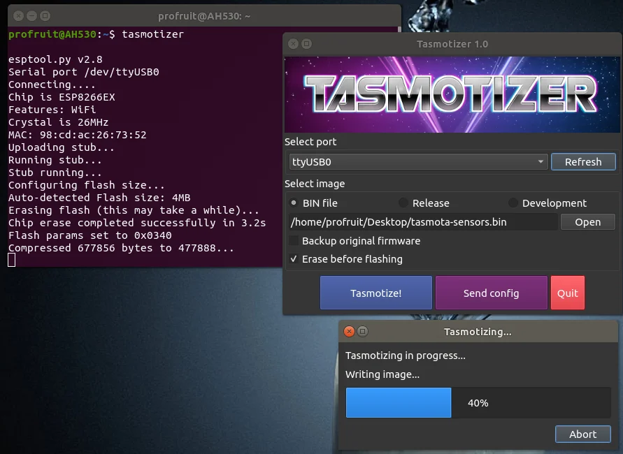Click the 'Select port' label

(x=310, y=142)
